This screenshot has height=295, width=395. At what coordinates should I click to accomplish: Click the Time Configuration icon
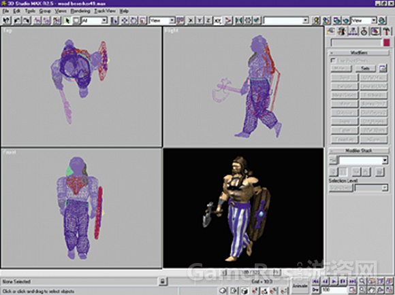[x=352, y=290]
